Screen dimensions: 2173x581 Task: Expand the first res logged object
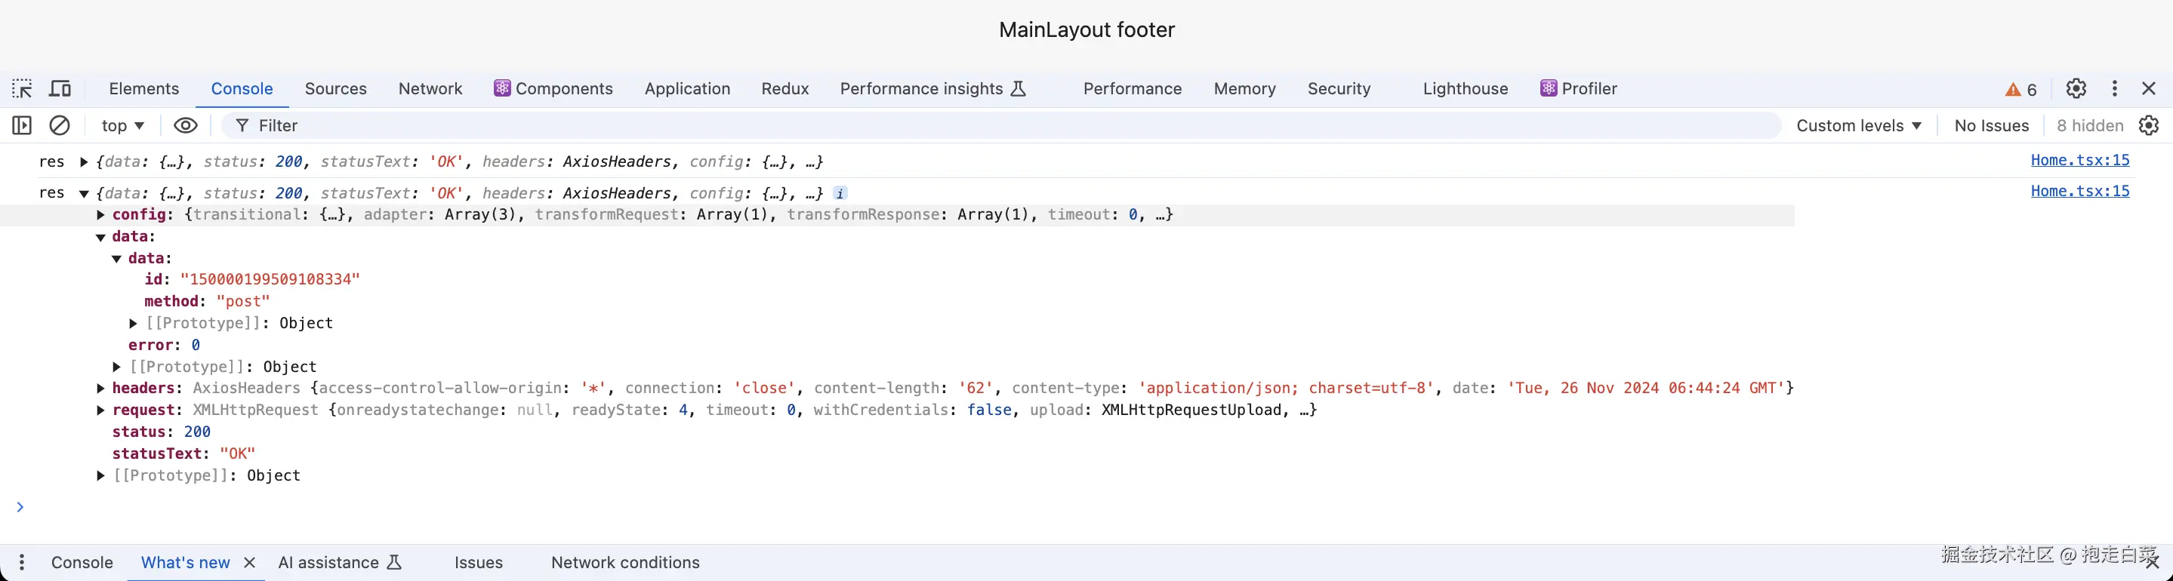[84, 162]
